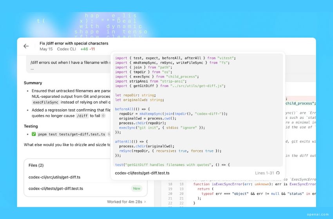Click 'let originalCwd: string;' code line
This screenshot has width=333, height=219.
139,100
